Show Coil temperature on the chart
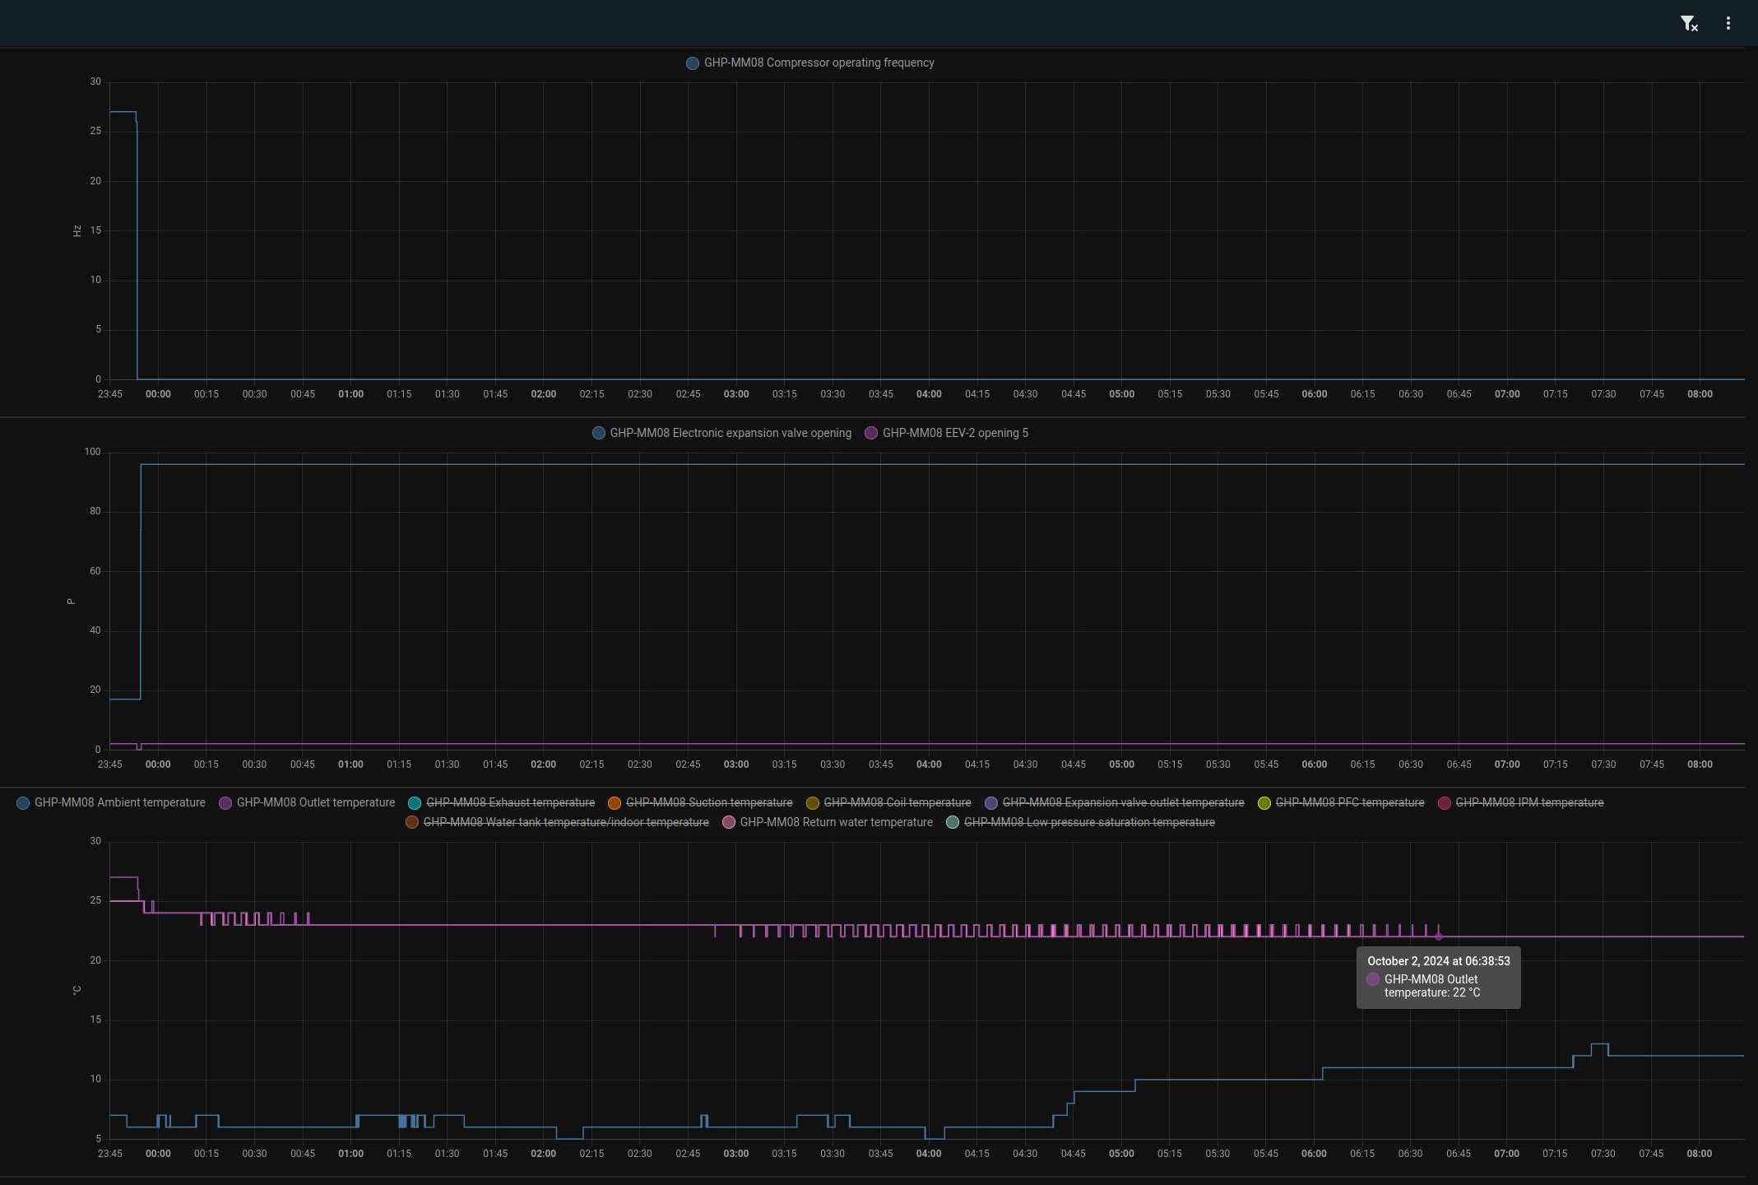Image resolution: width=1758 pixels, height=1185 pixels. click(x=897, y=803)
